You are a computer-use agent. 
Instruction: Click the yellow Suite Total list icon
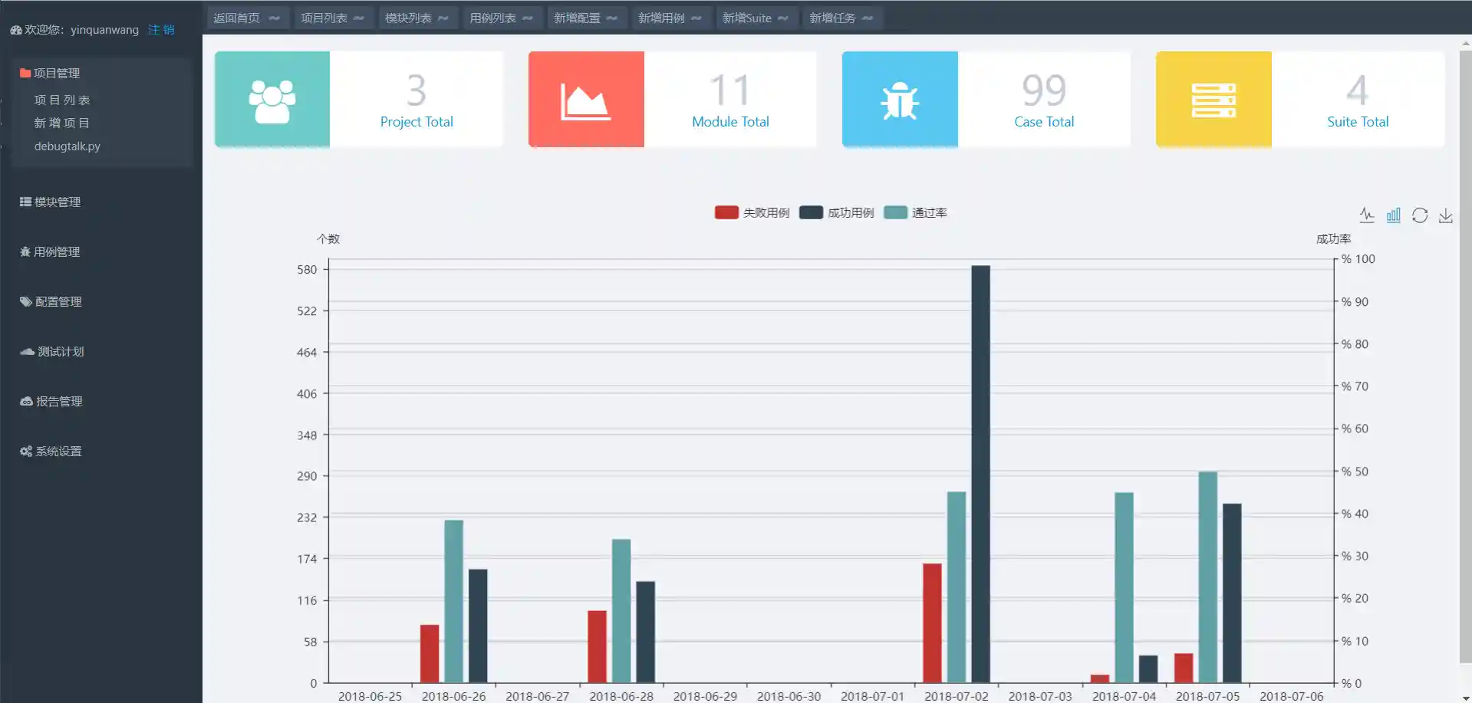[x=1213, y=100]
